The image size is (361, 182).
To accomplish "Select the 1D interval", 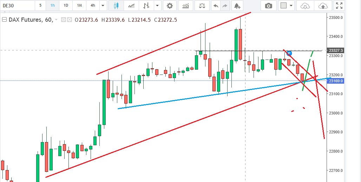I will point(66,6).
